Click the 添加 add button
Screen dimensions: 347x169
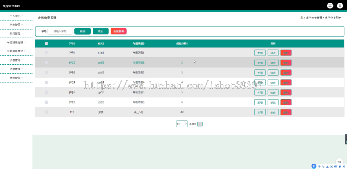101,31
